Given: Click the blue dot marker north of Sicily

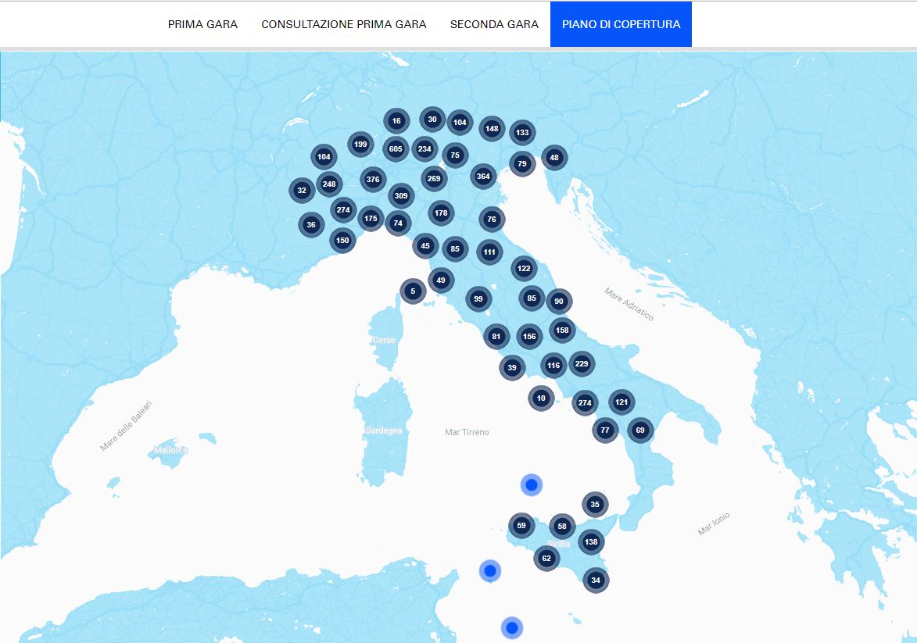Looking at the screenshot, I should point(532,485).
